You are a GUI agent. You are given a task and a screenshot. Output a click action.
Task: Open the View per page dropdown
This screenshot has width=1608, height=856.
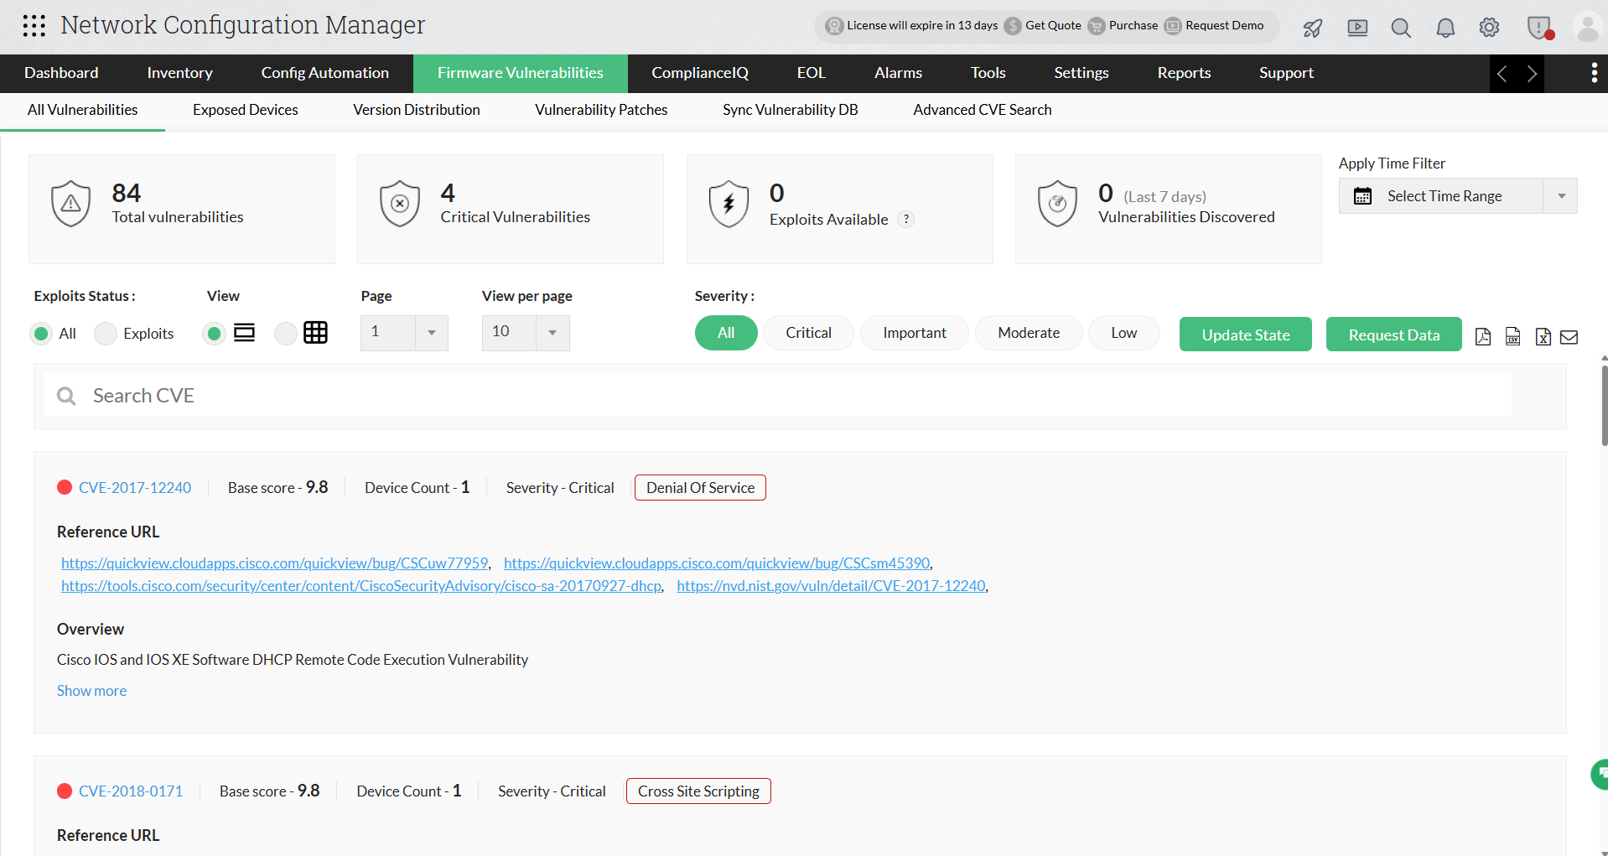[x=552, y=333]
